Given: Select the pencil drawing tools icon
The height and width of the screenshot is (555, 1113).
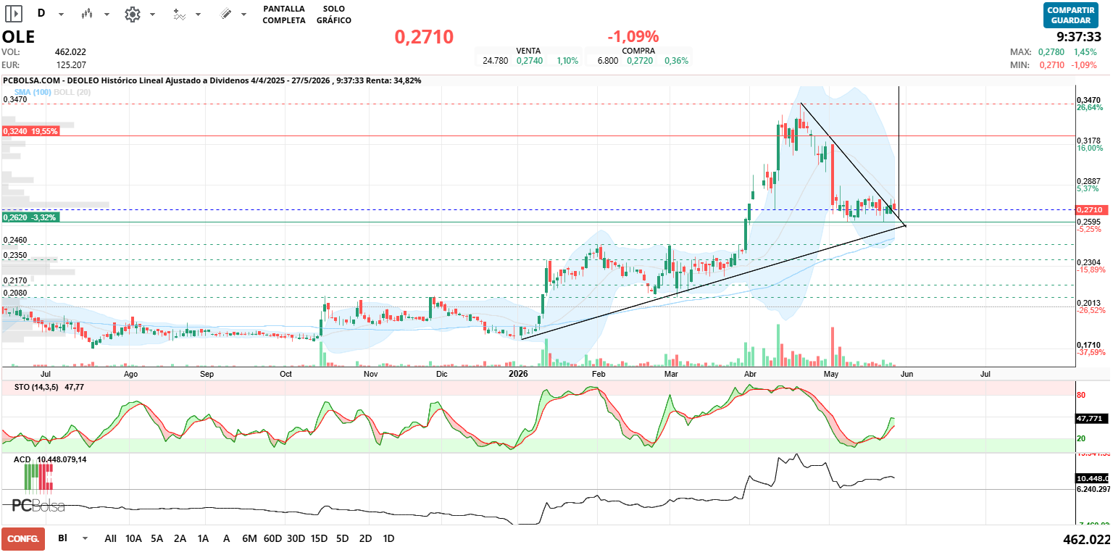Looking at the screenshot, I should click(x=225, y=14).
